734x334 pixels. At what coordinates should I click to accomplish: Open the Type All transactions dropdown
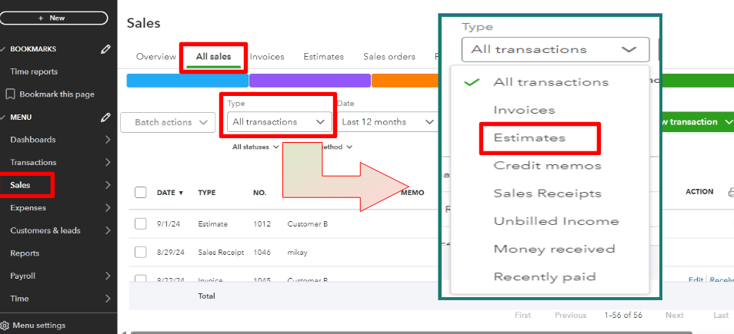[279, 122]
